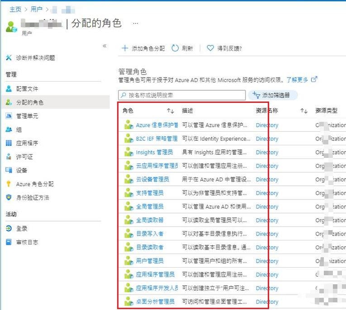Click the 设备 icon in sidebar
This screenshot has width=346, height=310.
pos(9,170)
